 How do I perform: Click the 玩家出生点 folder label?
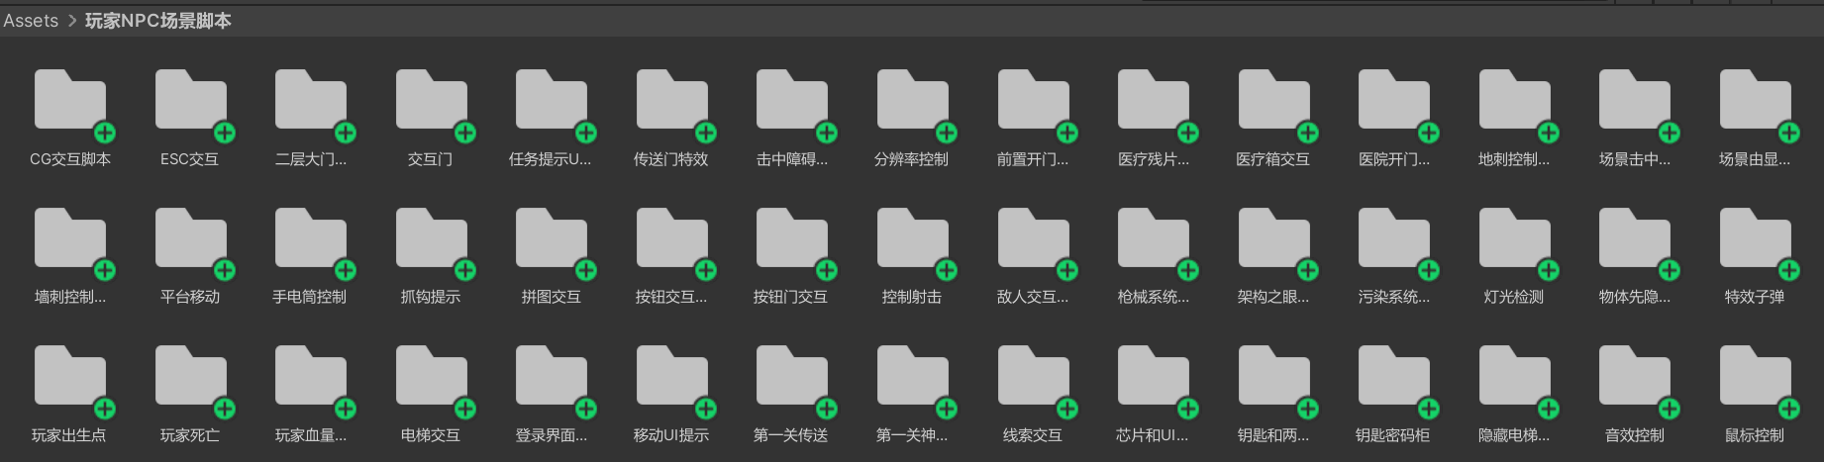tap(69, 435)
